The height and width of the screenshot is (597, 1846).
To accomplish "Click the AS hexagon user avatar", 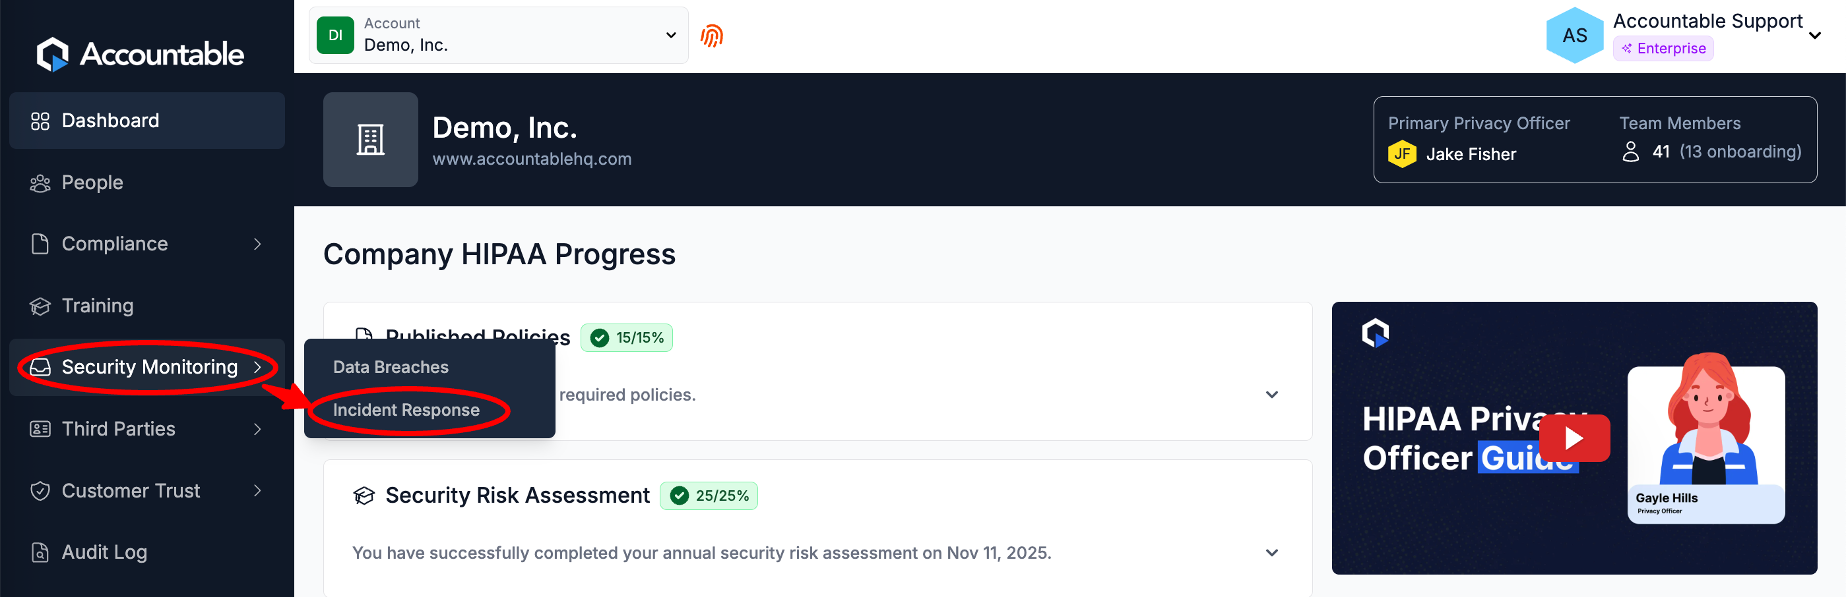I will pyautogui.click(x=1574, y=36).
